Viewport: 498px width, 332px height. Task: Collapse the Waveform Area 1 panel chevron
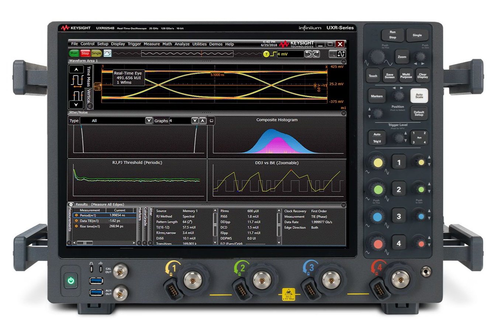coord(343,62)
